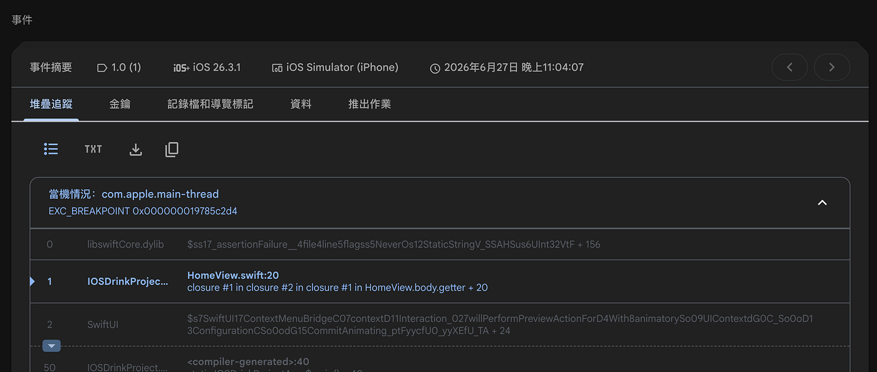
Task: Open HomeView.swift:20 frame link
Action: point(233,275)
